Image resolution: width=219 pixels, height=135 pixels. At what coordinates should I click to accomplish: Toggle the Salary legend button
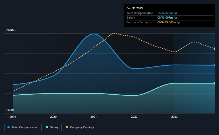tap(52, 128)
